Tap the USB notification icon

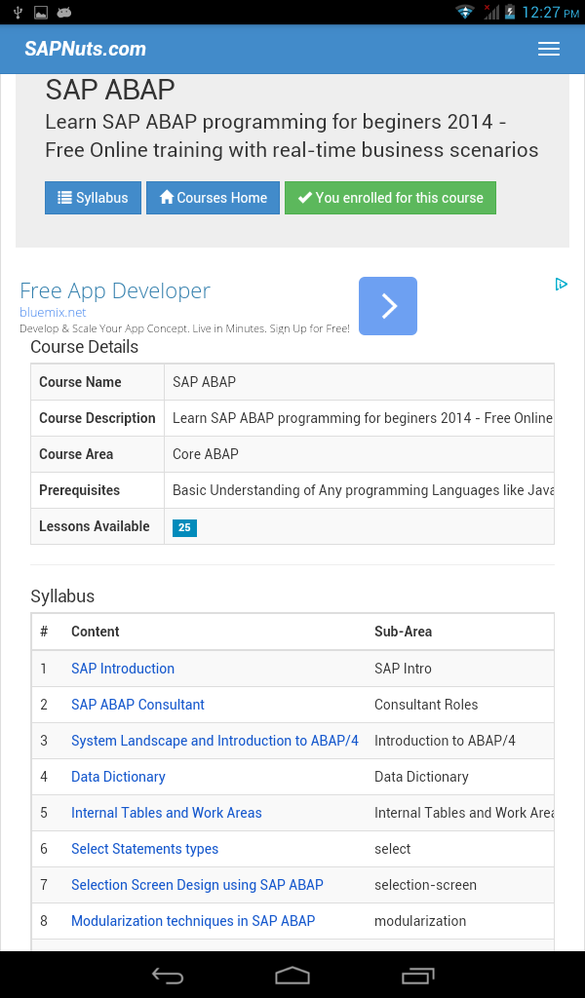tap(18, 12)
